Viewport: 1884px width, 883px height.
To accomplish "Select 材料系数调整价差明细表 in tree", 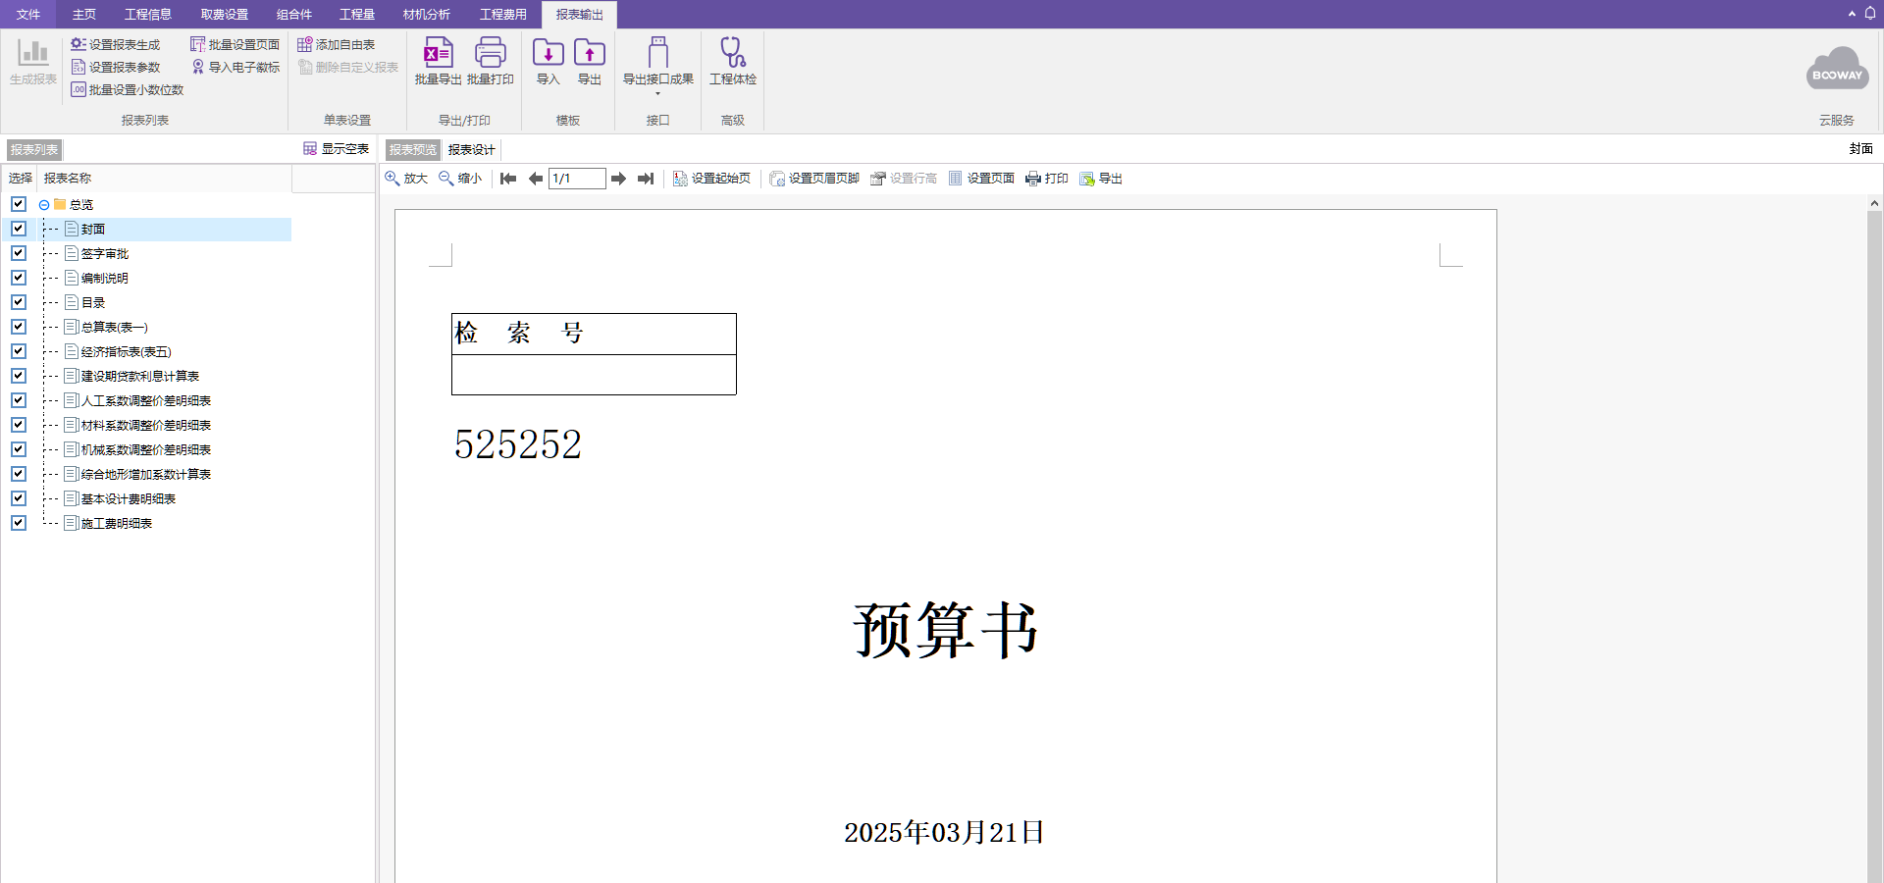I will click(x=146, y=425).
